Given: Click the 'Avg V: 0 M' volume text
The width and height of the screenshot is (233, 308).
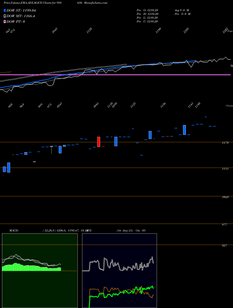Looking at the screenshot, I should pos(182,10).
